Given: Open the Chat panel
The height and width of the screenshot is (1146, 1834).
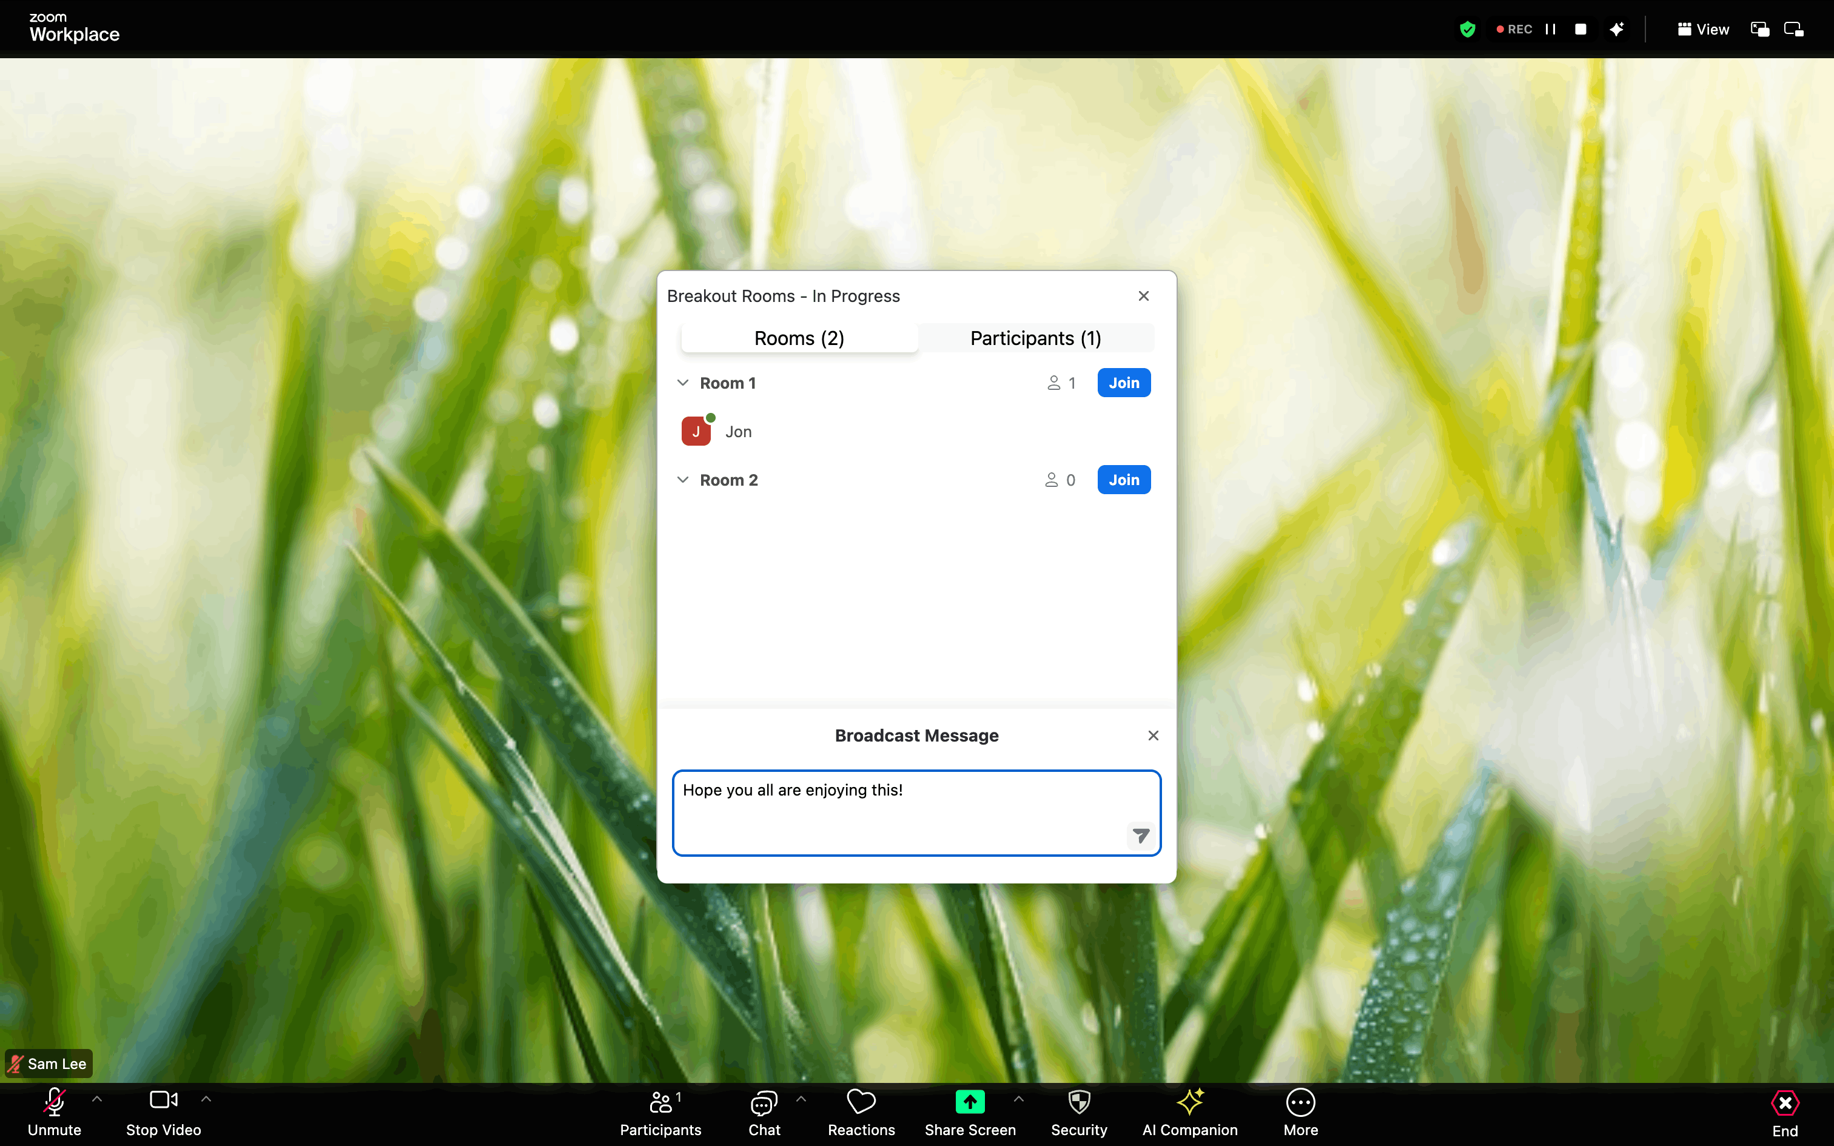Looking at the screenshot, I should coord(764,1103).
